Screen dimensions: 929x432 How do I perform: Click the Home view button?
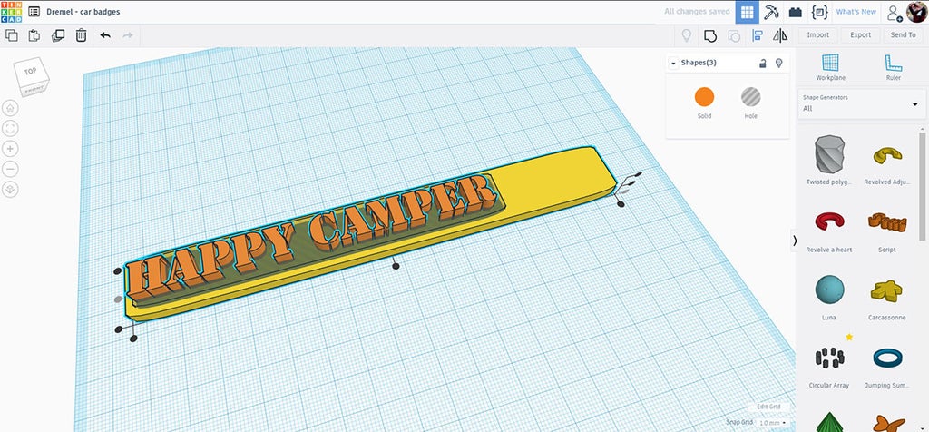10,108
